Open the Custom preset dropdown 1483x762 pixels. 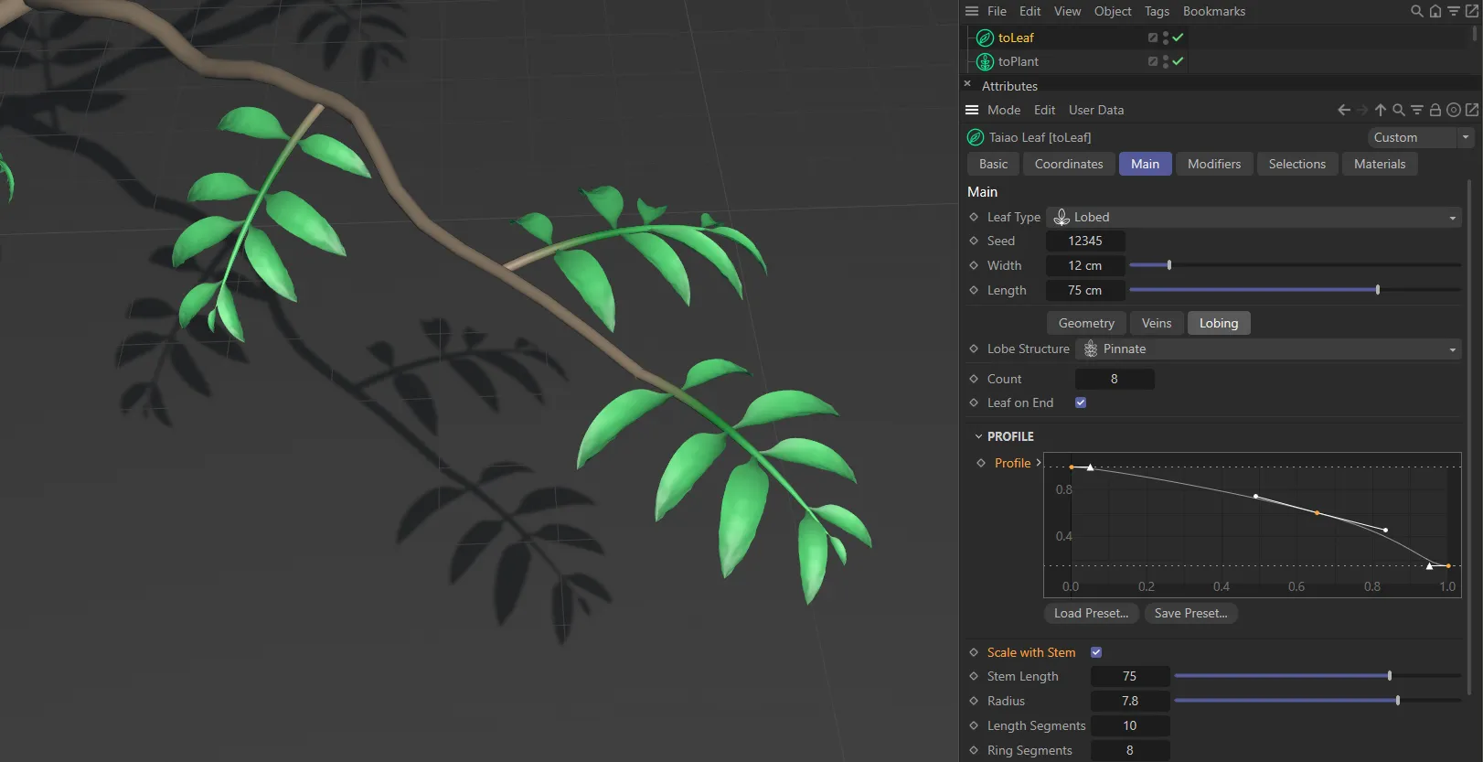1421,137
